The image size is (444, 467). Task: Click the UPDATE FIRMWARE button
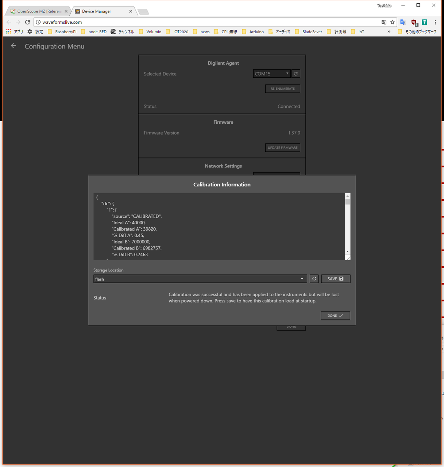[x=282, y=148]
